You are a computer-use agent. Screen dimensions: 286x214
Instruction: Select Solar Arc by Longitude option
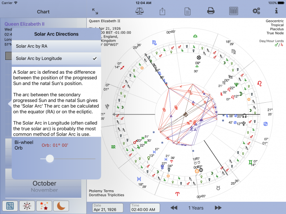[x=56, y=59]
